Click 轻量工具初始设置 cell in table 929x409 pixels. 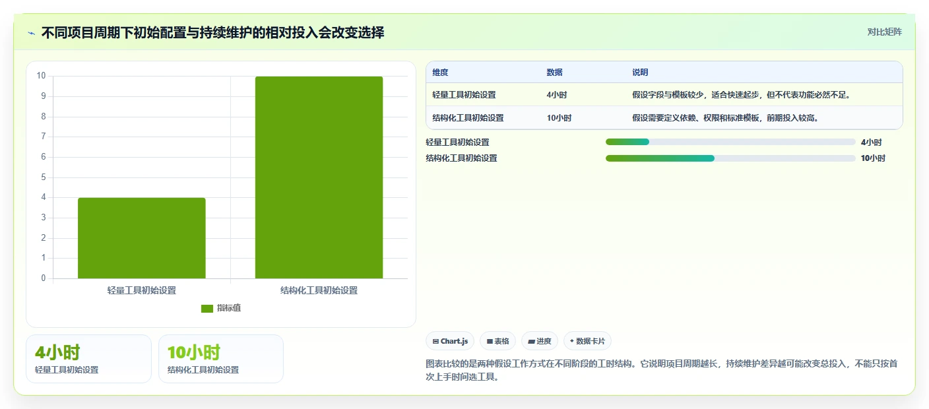pyautogui.click(x=464, y=95)
